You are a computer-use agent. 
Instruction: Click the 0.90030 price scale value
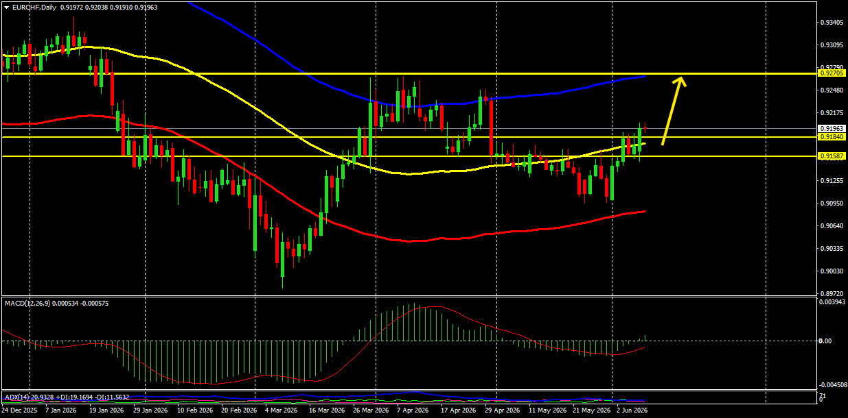[x=831, y=271]
